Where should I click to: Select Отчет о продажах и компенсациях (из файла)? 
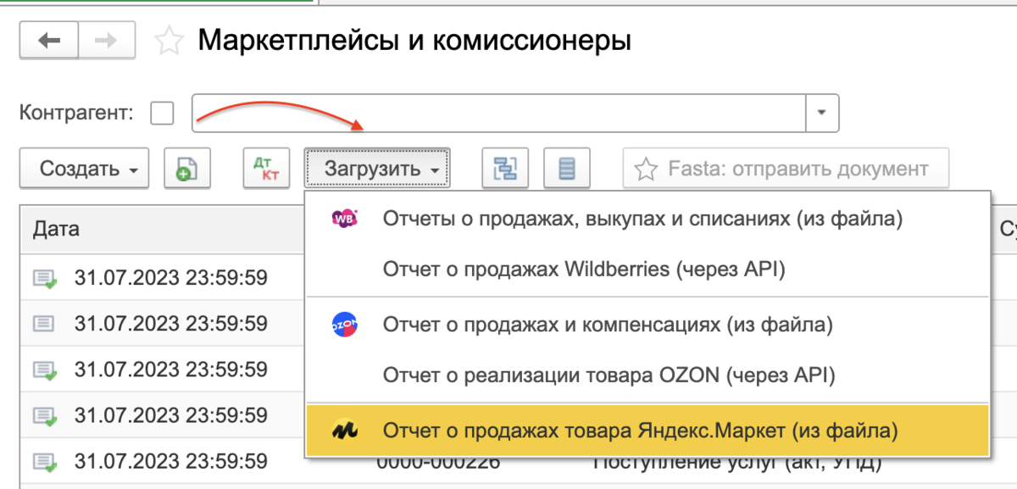(647, 325)
